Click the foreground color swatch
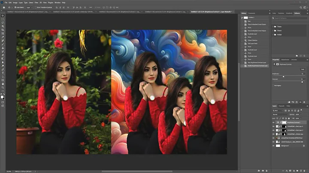The image size is (309, 173). click(x=2, y=97)
